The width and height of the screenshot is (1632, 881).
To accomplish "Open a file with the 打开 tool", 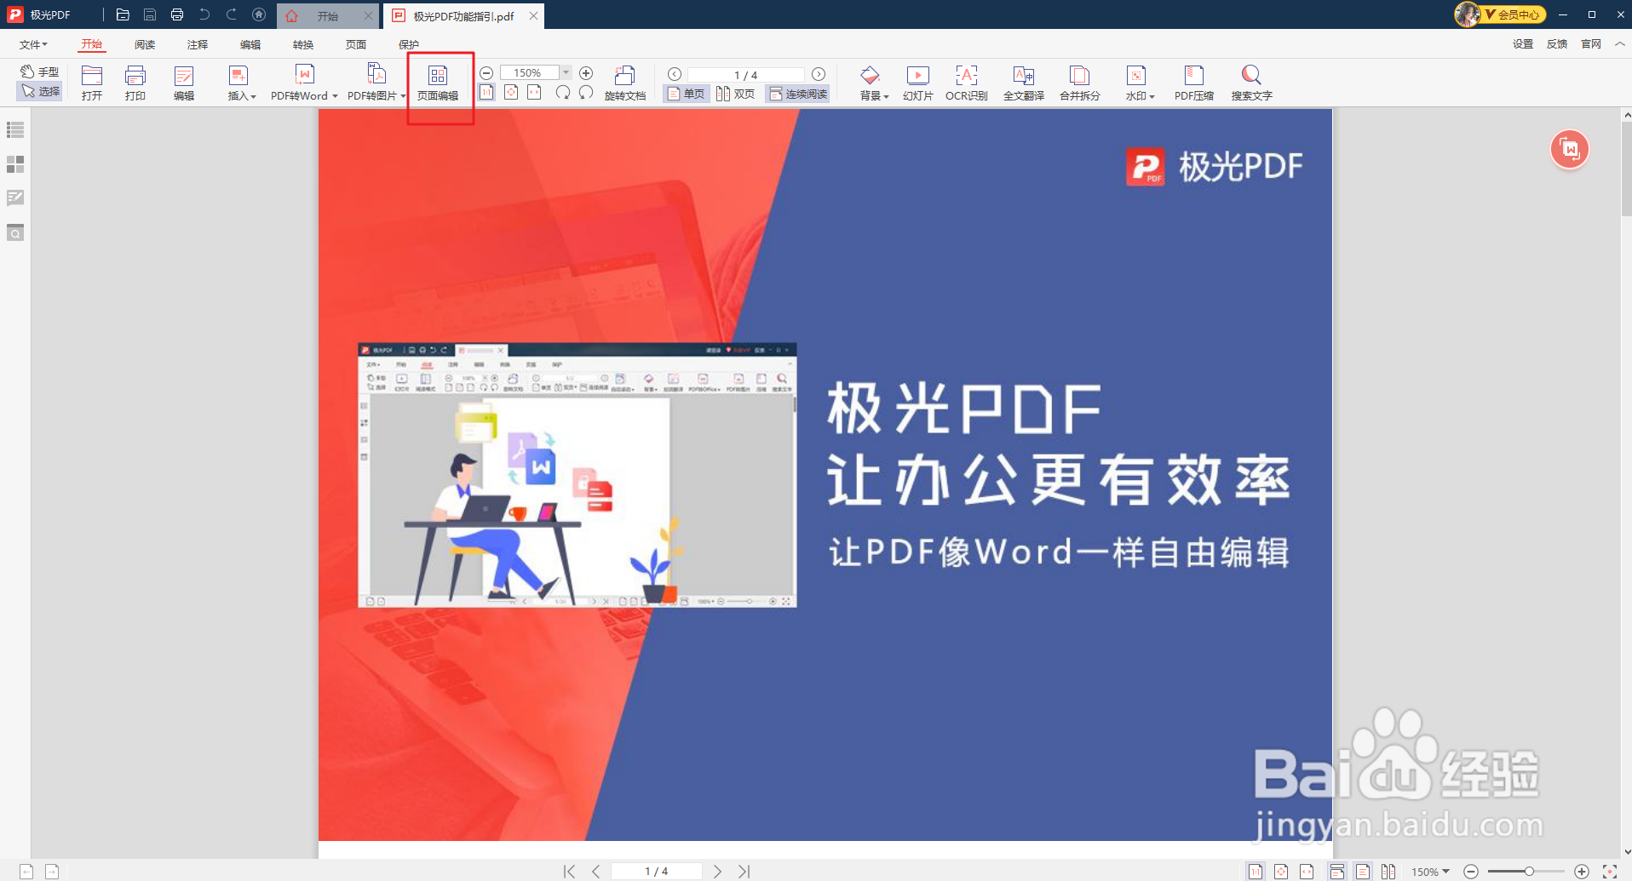I will click(92, 83).
